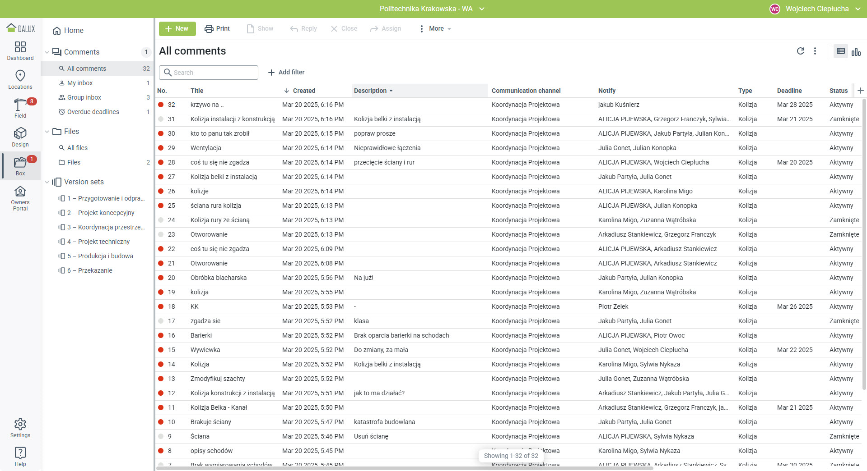Collapse the Comments tree section
The height and width of the screenshot is (471, 867).
coord(47,52)
